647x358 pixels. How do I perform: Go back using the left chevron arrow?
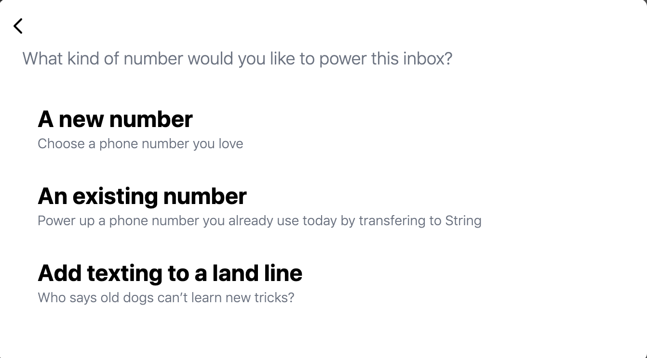pyautogui.click(x=18, y=26)
